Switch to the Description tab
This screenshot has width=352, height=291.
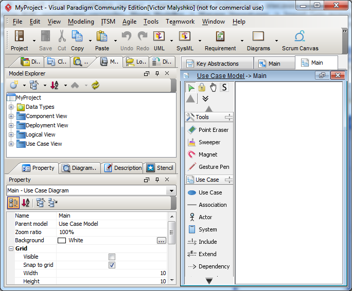(123, 168)
